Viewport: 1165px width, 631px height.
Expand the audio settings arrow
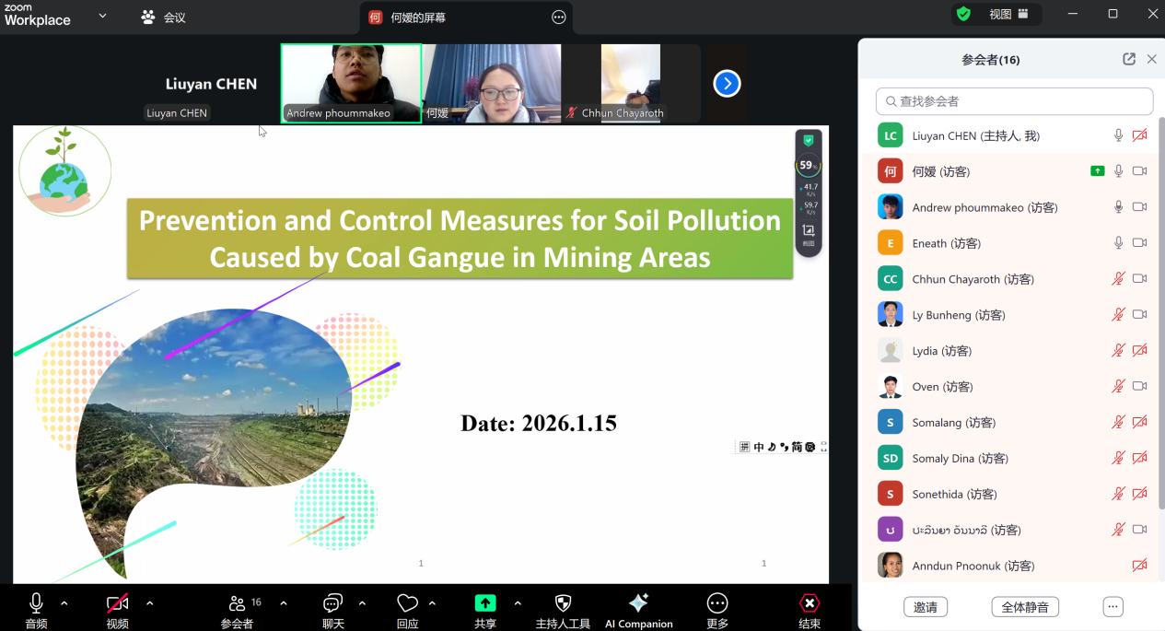[x=64, y=603]
